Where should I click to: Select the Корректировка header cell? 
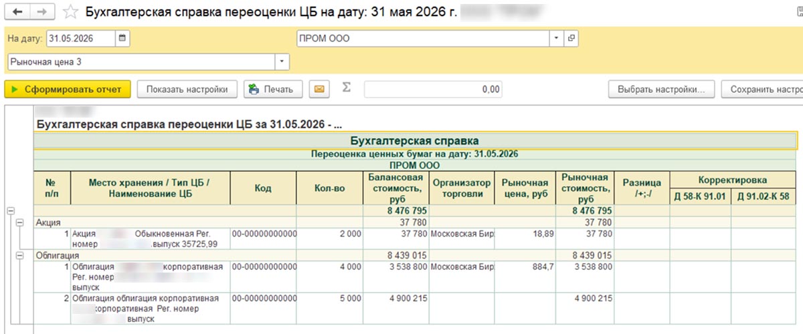pos(733,180)
